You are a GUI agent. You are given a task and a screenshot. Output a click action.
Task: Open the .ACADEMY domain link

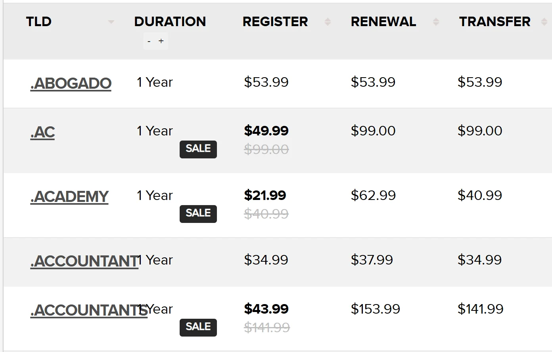tap(69, 196)
